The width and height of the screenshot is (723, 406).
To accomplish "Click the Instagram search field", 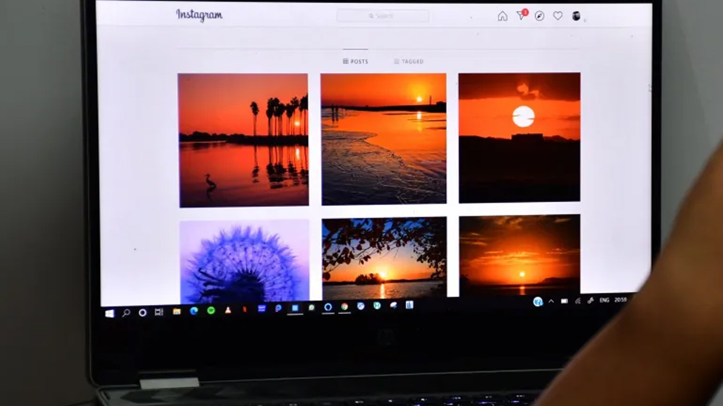I will click(x=383, y=16).
